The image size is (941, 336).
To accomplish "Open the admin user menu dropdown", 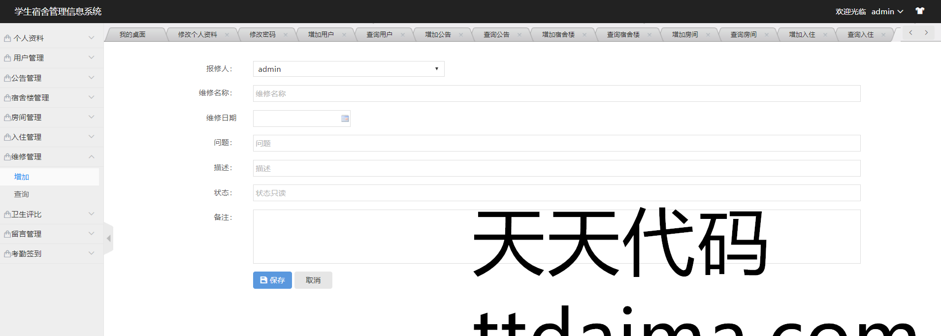I will tap(887, 11).
